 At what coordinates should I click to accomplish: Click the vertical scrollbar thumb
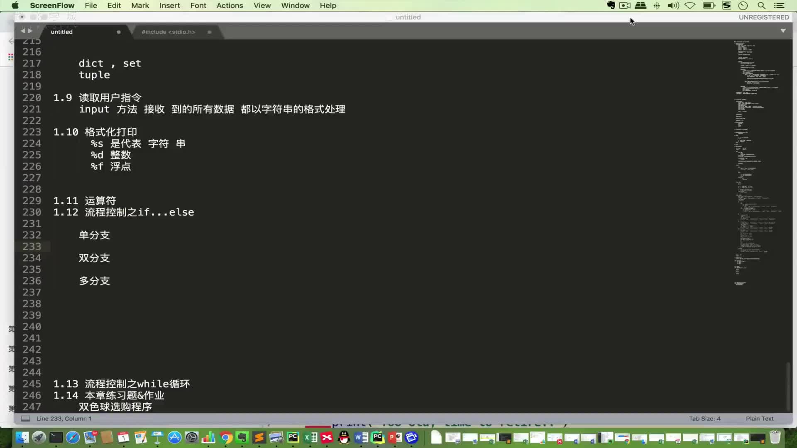788,386
